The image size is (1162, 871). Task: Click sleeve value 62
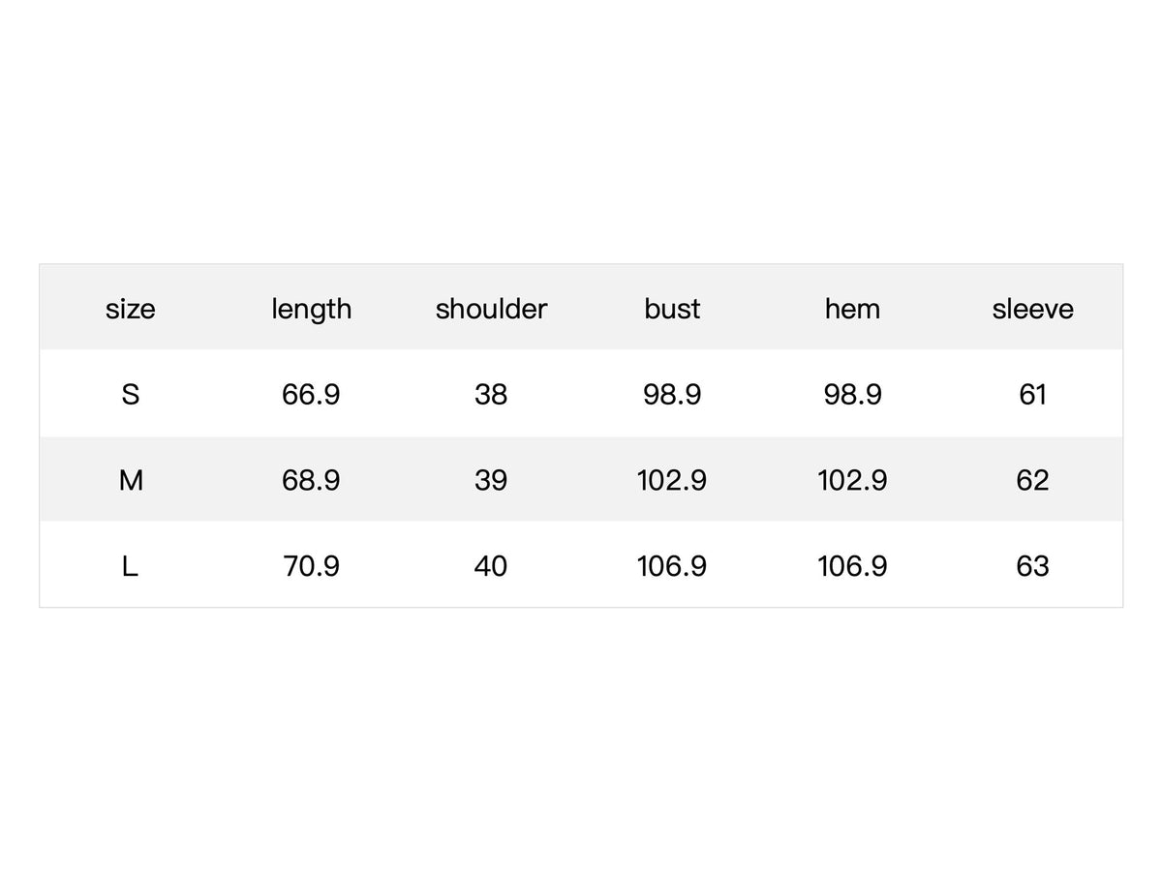pyautogui.click(x=1032, y=480)
